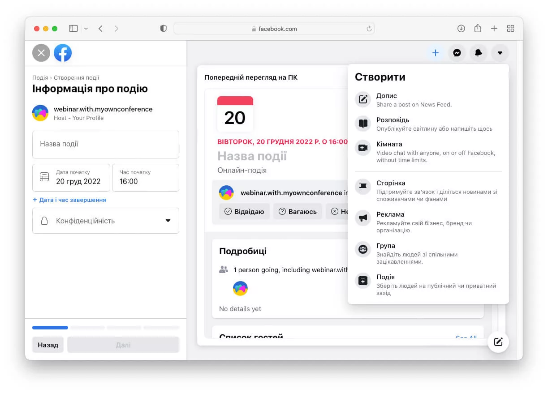Image resolution: width=548 pixels, height=393 pixels.
Task: Click the Реклама megaphone icon
Action: coord(362,218)
